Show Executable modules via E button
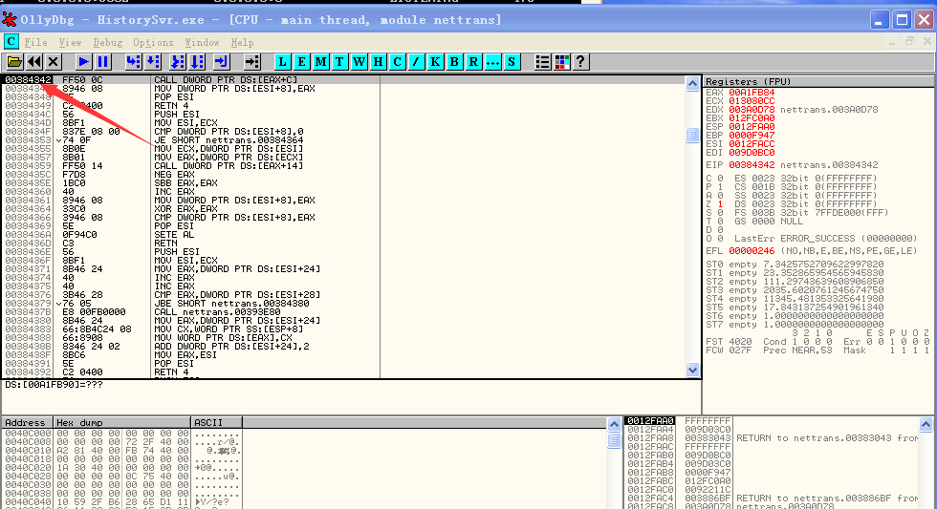This screenshot has width=937, height=509. (302, 61)
